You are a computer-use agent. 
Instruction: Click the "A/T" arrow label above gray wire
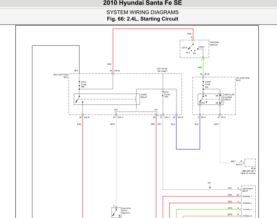tap(210, 183)
